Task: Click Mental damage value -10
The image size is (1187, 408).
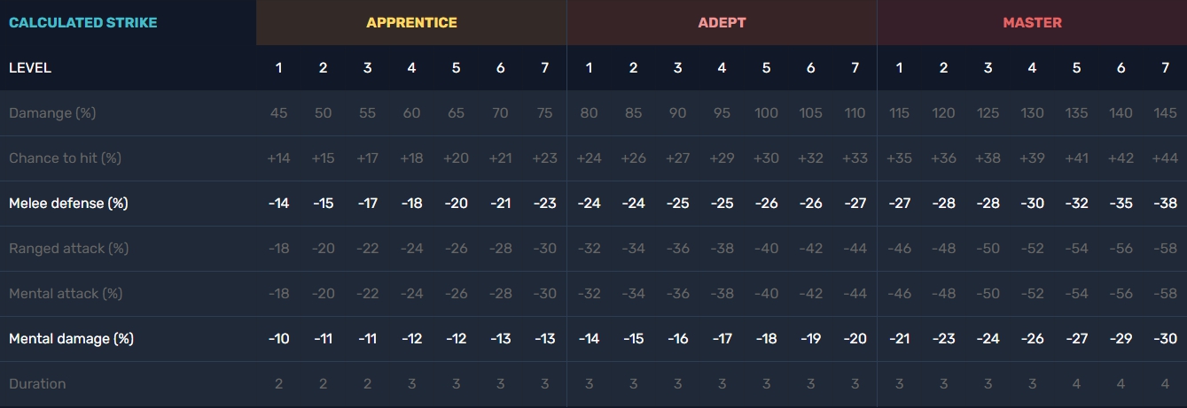Action: click(278, 339)
